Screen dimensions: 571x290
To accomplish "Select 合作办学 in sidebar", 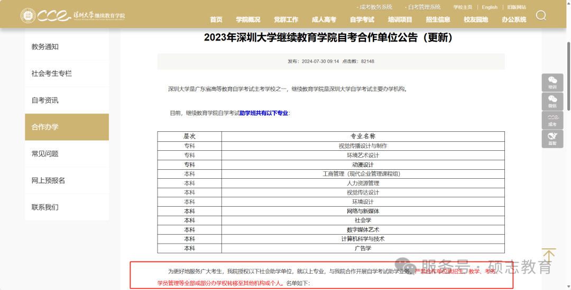I will coord(67,127).
